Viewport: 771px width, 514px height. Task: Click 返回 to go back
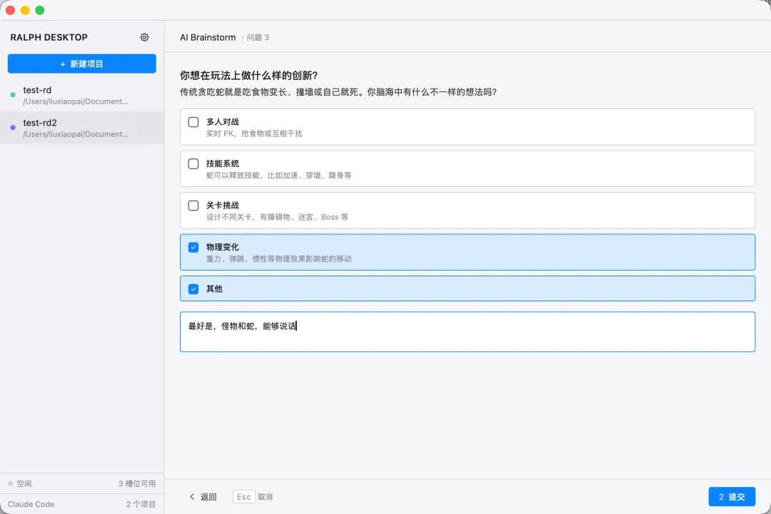tap(208, 497)
